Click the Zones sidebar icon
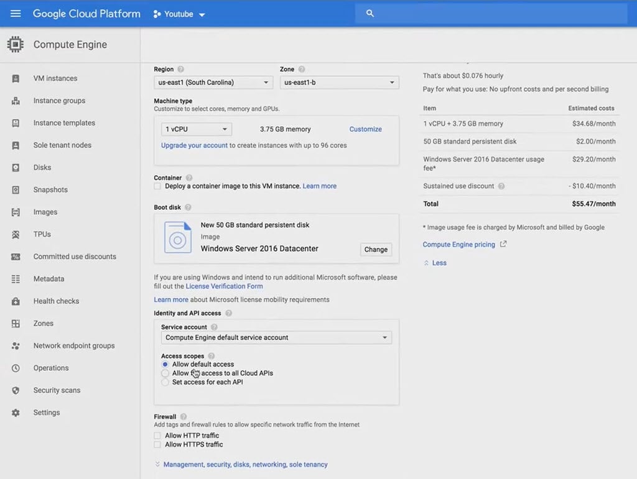This screenshot has height=479, width=637. coord(16,324)
